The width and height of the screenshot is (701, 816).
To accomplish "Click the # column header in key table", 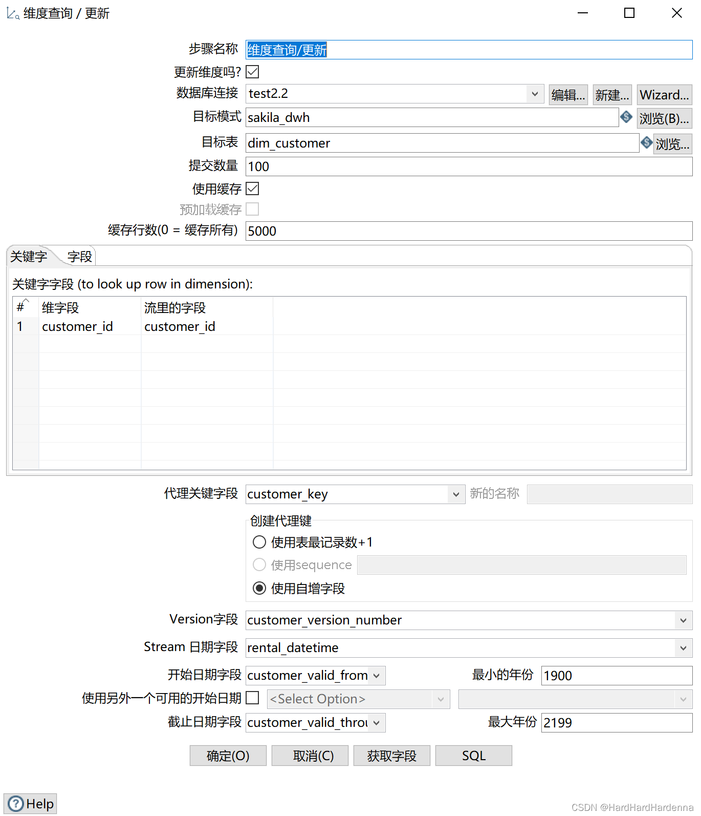I will pos(26,307).
